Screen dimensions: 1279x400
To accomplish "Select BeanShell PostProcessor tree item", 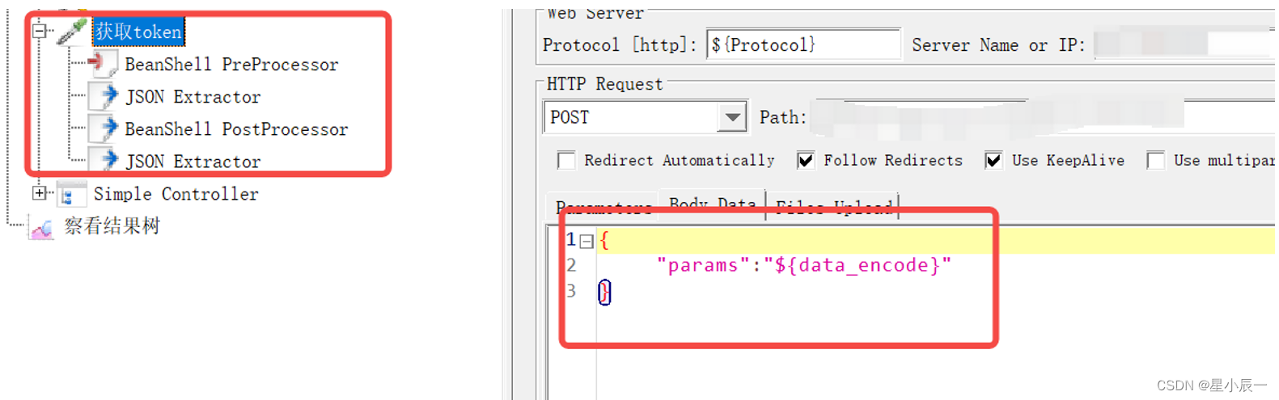I will click(236, 128).
